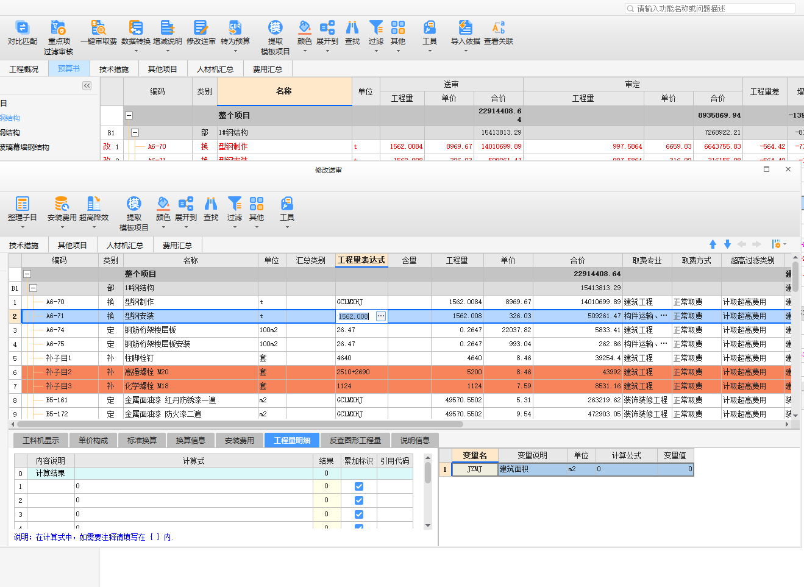Collapse 整个项目 row in 修改送审 window
Viewport: 804px width, 587px height.
tap(27, 274)
